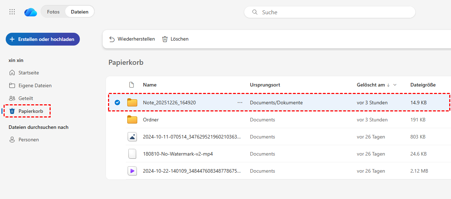
Task: Click the Wiederherstellen restore arrow icon
Action: click(x=112, y=39)
